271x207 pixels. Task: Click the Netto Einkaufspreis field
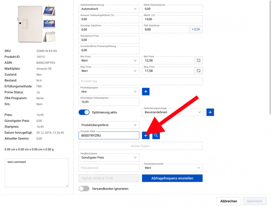click(x=172, y=9)
